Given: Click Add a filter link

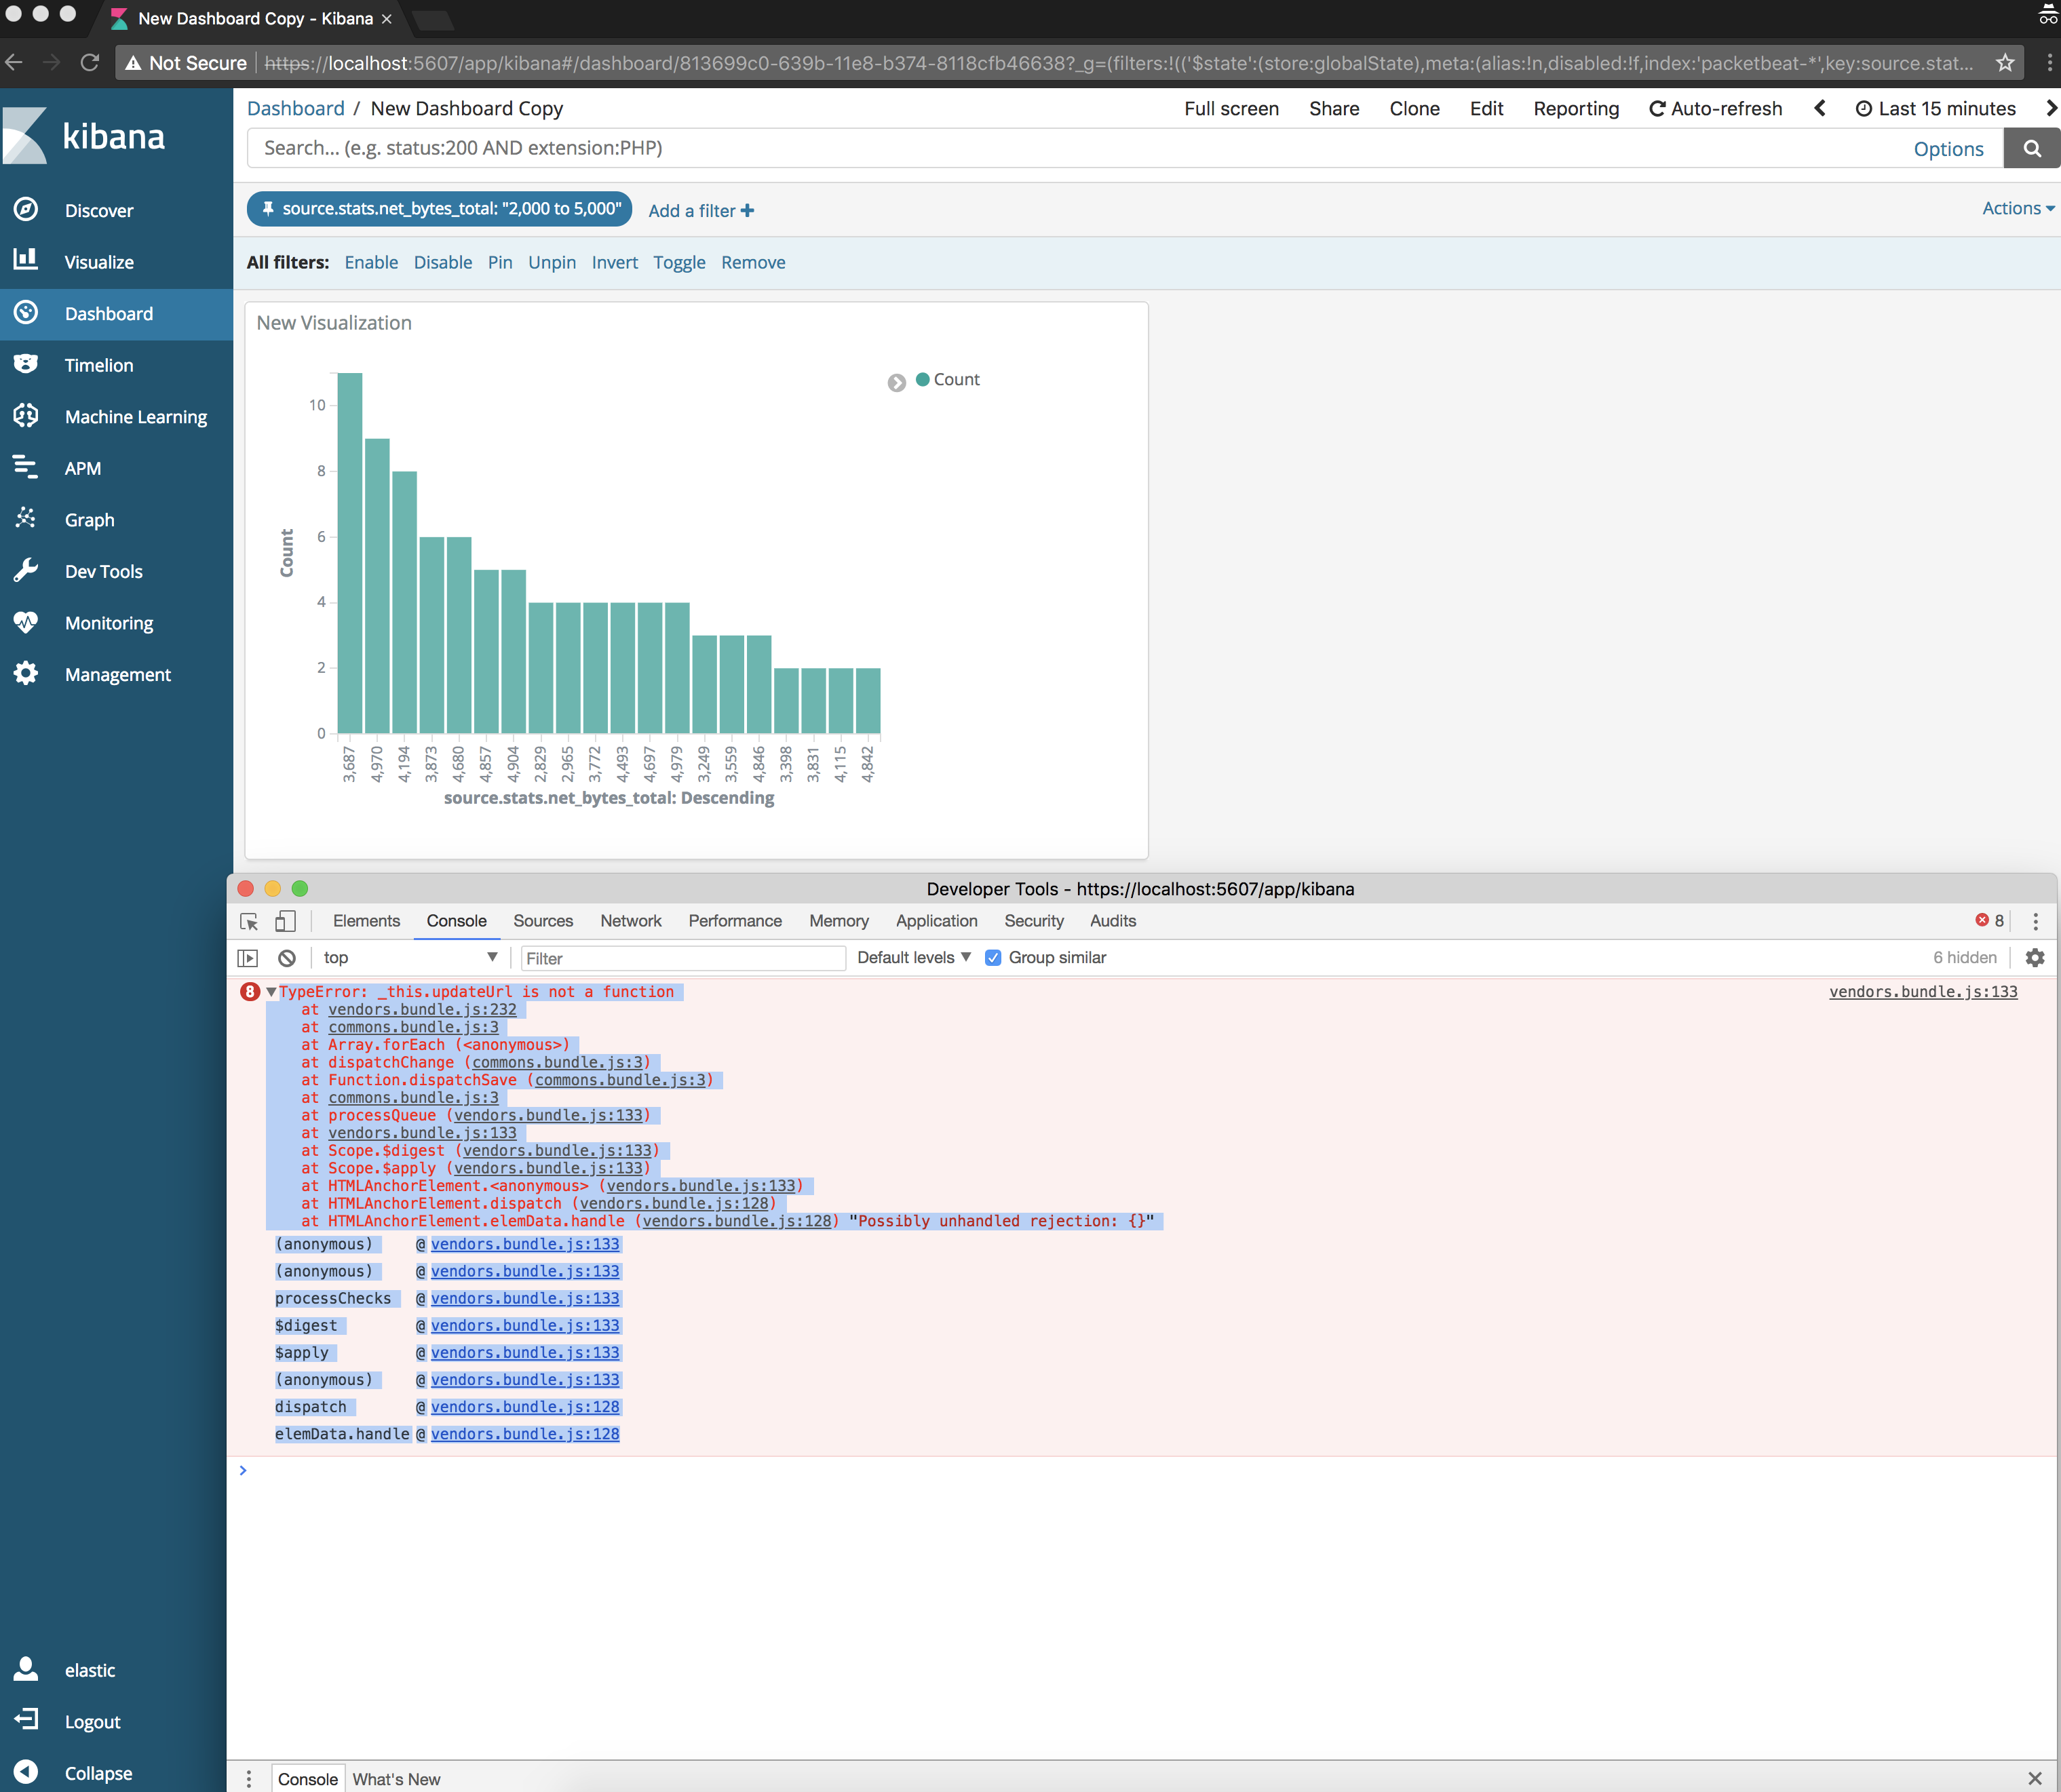Looking at the screenshot, I should (x=701, y=211).
